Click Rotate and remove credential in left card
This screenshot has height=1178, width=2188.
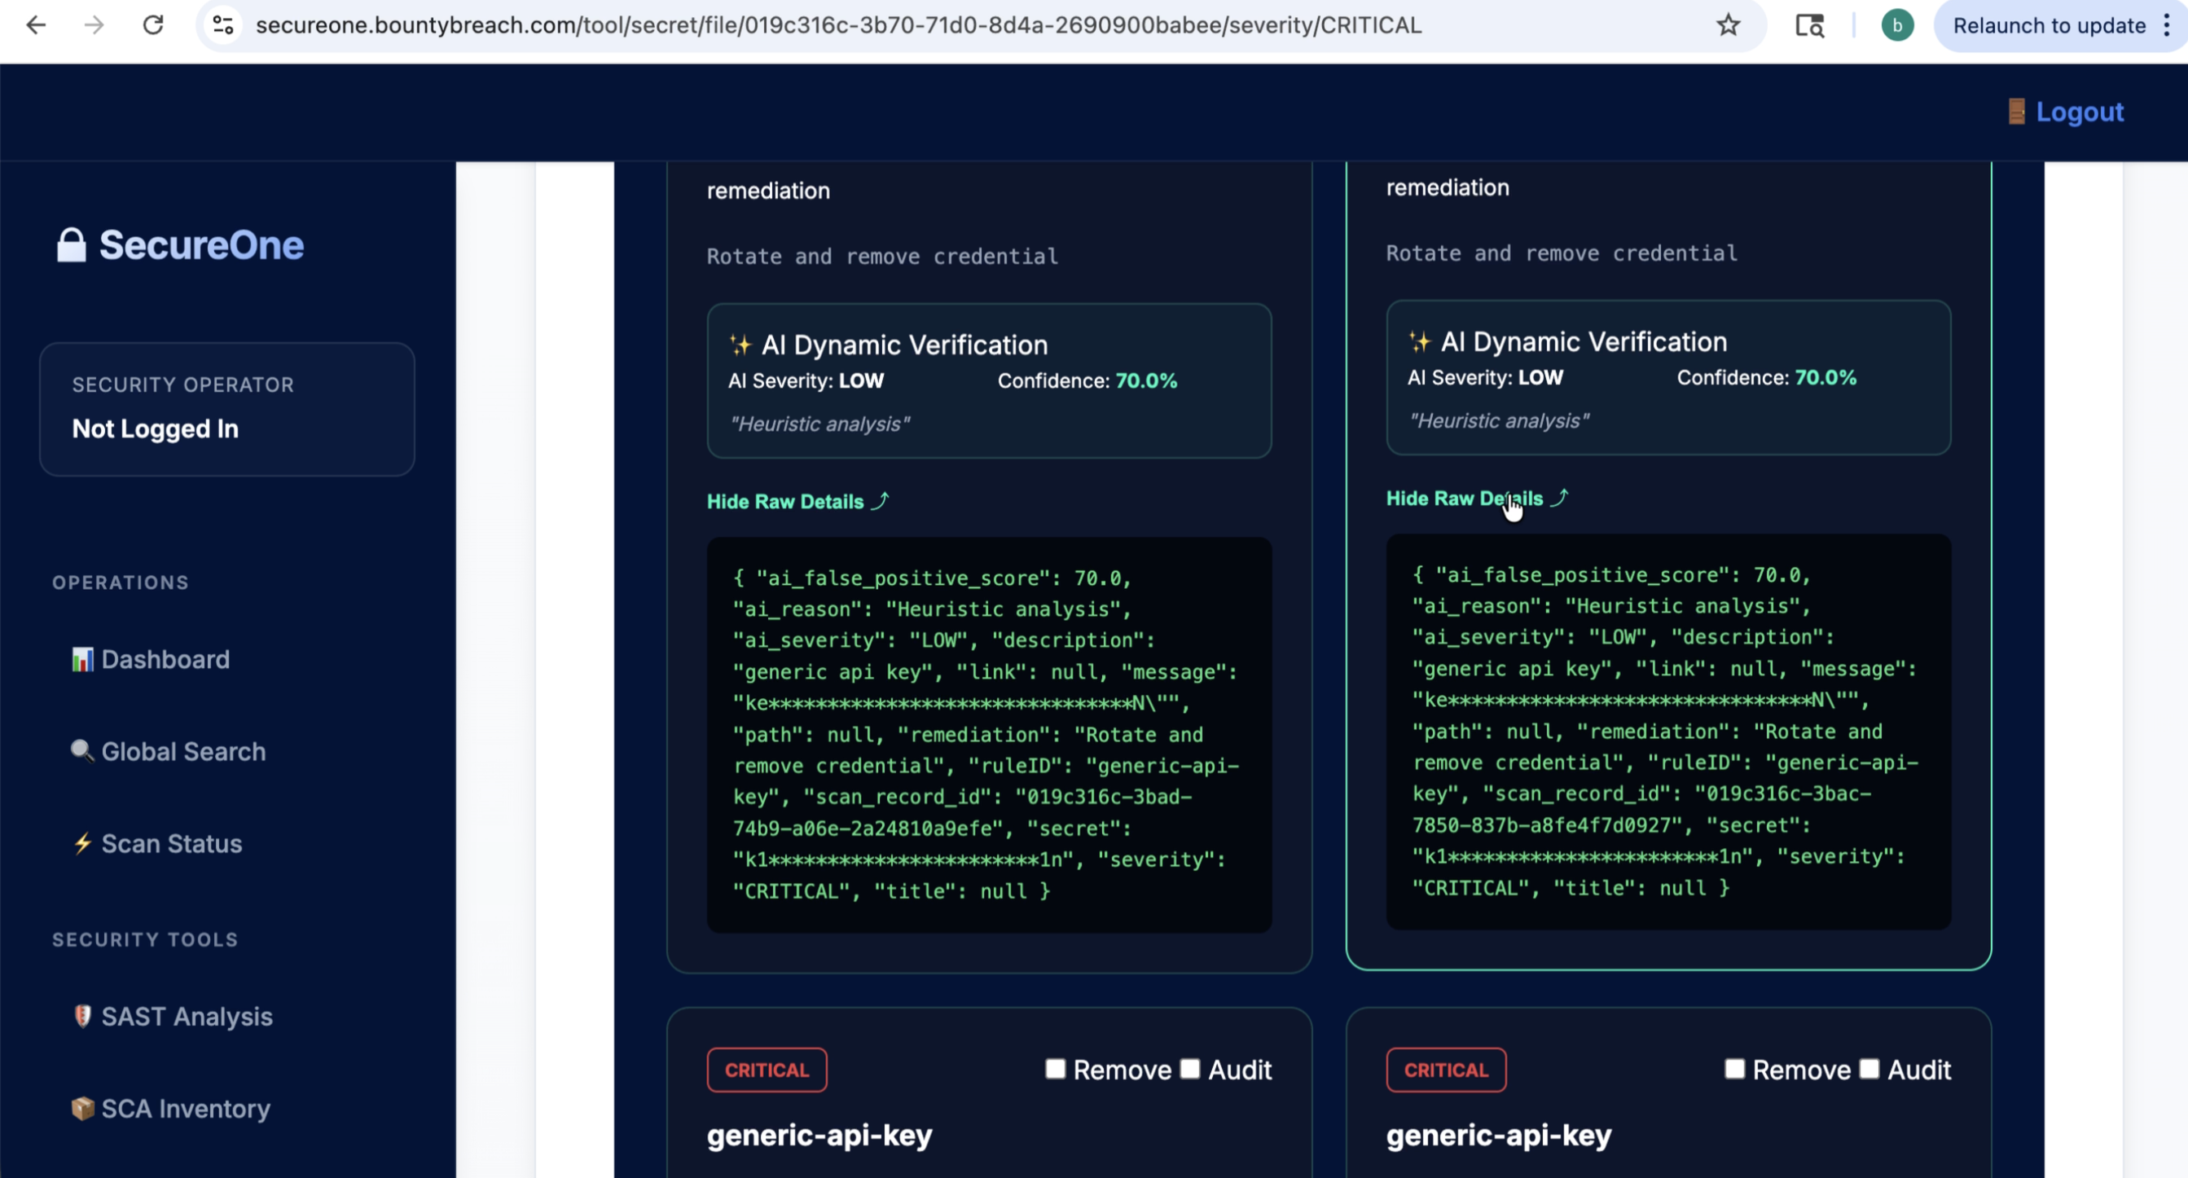tap(882, 257)
